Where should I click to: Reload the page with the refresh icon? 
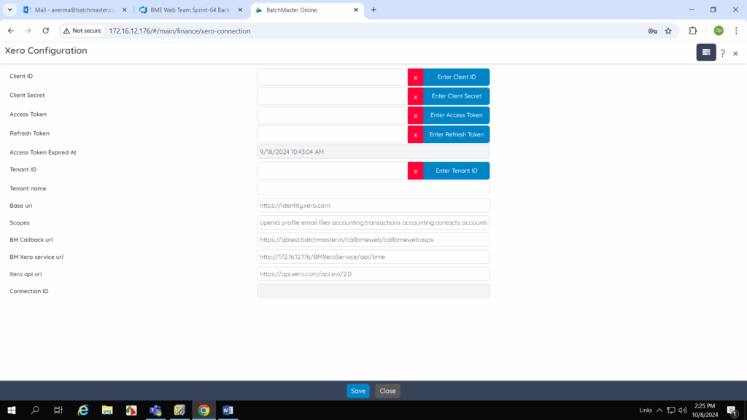(x=46, y=31)
